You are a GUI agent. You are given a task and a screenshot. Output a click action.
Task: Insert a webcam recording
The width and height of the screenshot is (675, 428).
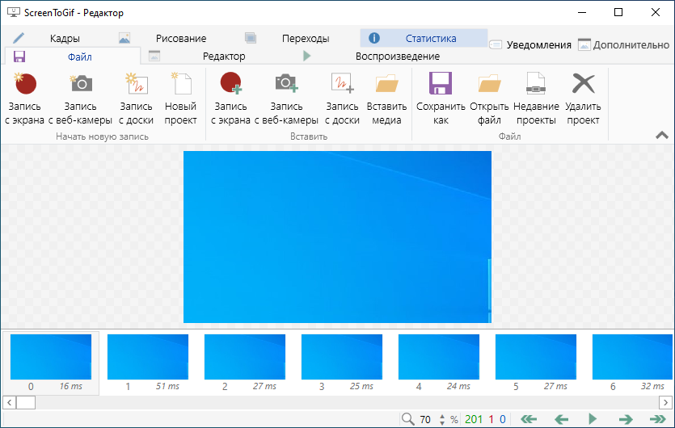click(x=286, y=99)
